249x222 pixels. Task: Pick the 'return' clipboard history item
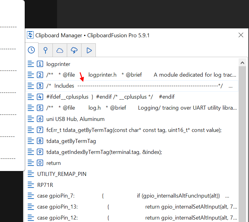(x=53, y=163)
